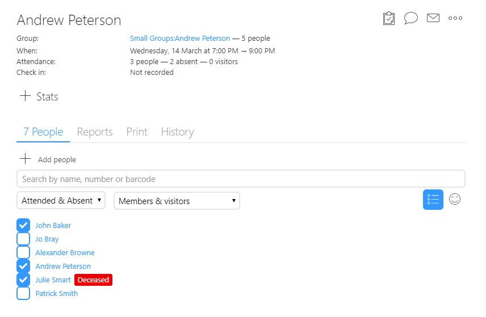
Task: Open the Members & visitors dropdown
Action: point(177,201)
